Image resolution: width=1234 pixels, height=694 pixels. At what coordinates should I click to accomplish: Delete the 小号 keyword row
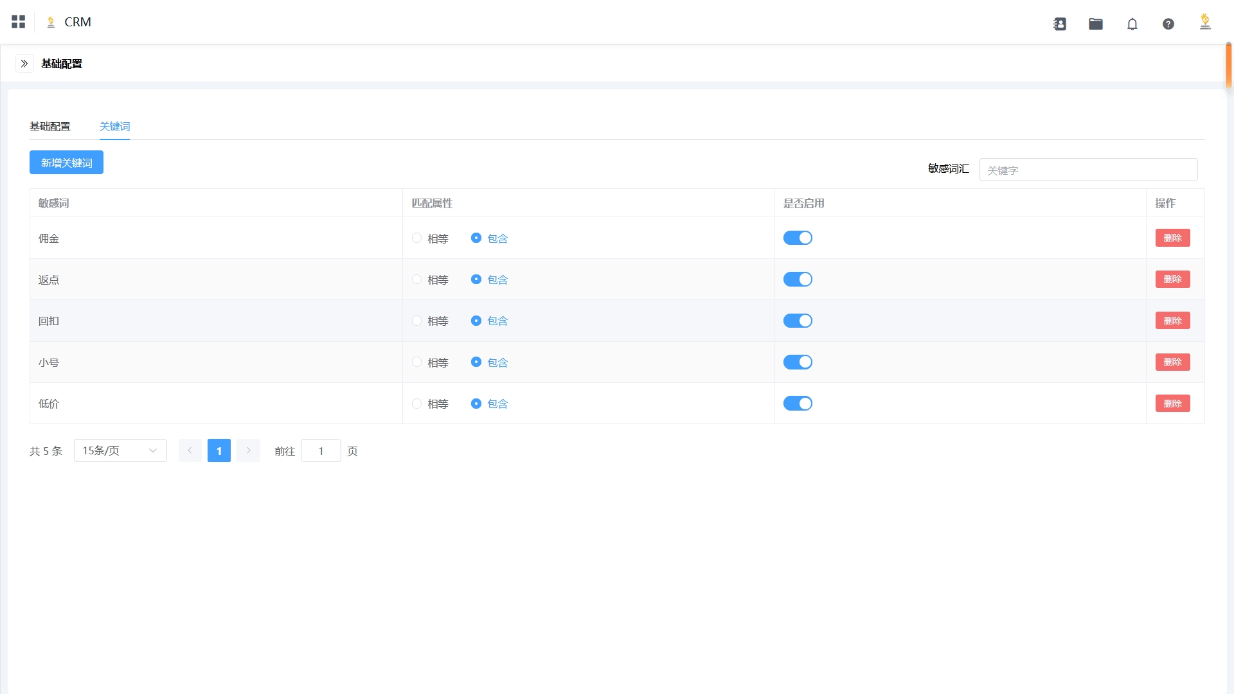coord(1172,362)
